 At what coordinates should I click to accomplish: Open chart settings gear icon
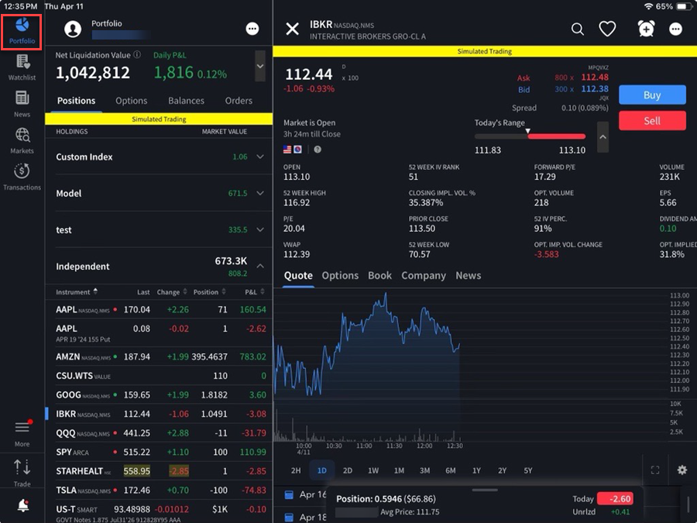pos(682,470)
